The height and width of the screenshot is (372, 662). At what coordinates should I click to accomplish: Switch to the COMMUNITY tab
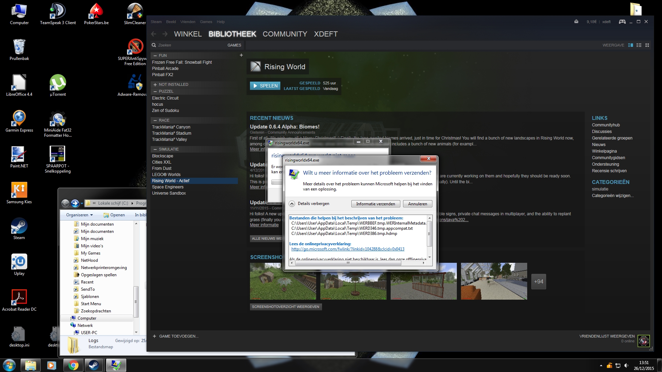point(285,34)
